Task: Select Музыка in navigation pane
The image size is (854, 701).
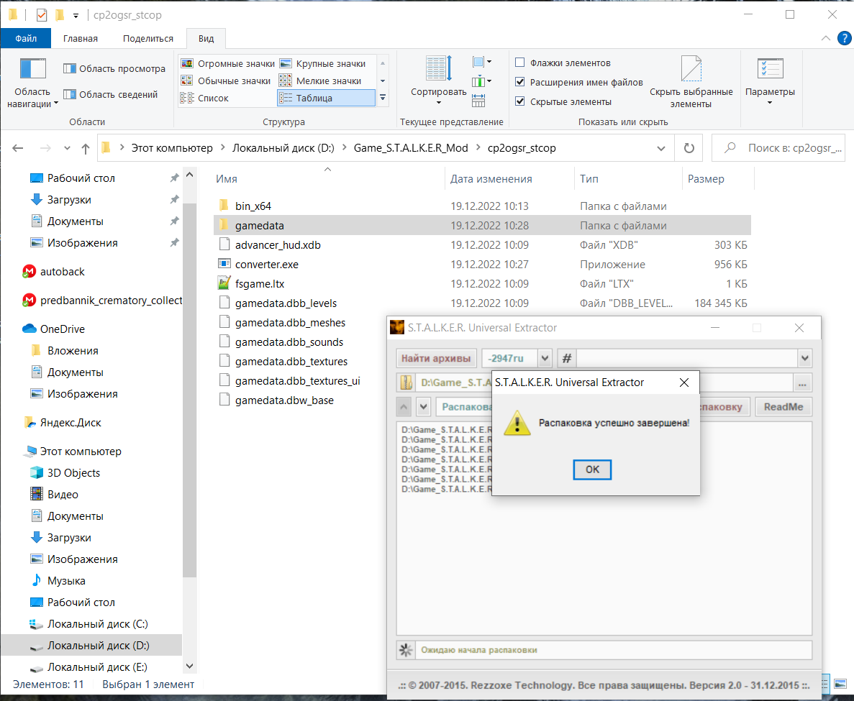Action: click(x=66, y=581)
